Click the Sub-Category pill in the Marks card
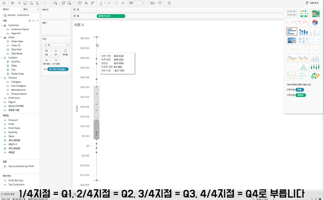Image resolution: width=324 pixels, height=200 pixels. pyautogui.click(x=58, y=69)
